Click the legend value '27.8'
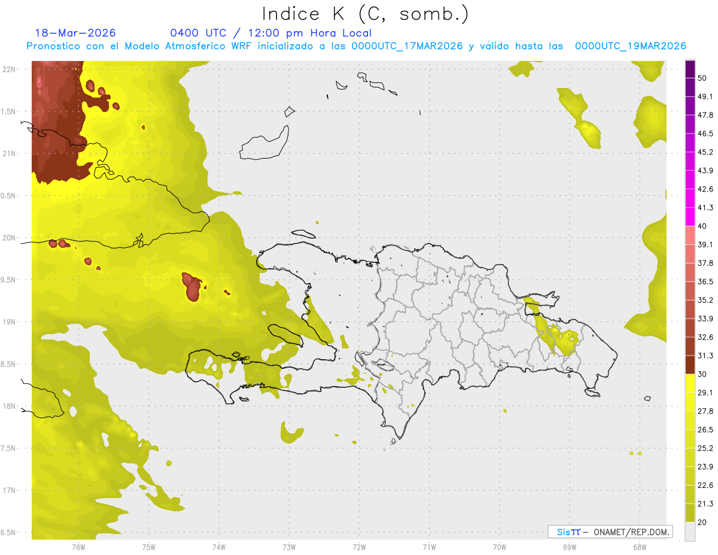718x555 pixels. (705, 411)
